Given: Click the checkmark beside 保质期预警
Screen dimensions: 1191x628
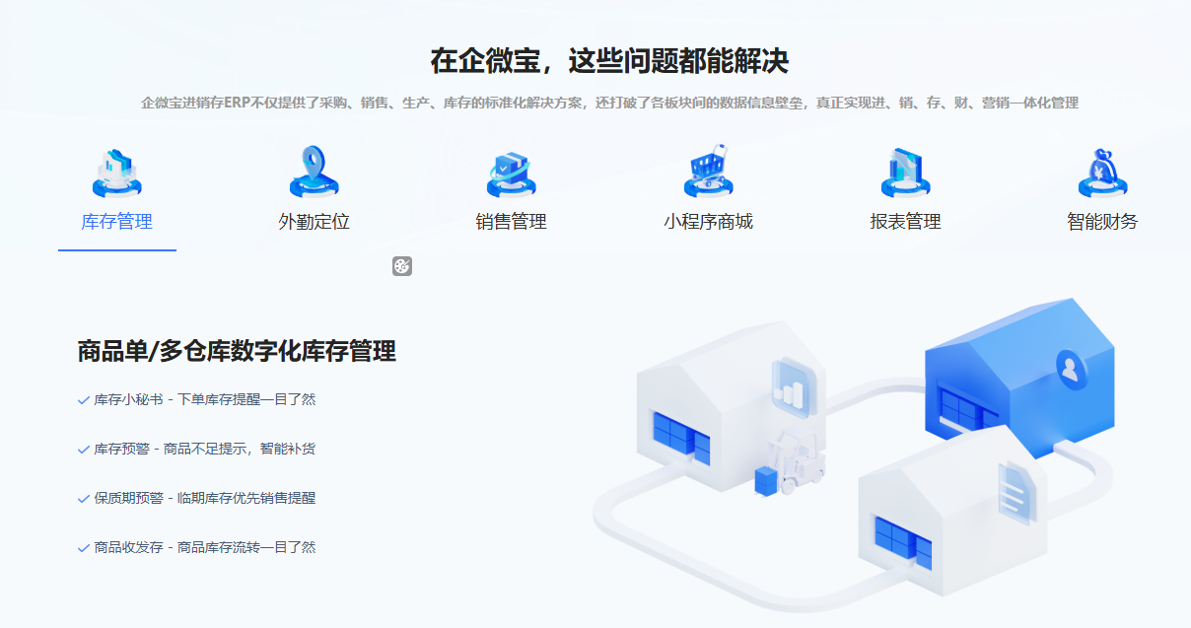Looking at the screenshot, I should (x=83, y=499).
